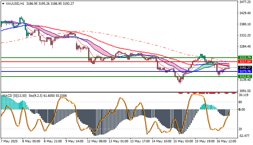Select the 7 May 2025 time axis label
The image size is (253, 145).
[x=9, y=141]
